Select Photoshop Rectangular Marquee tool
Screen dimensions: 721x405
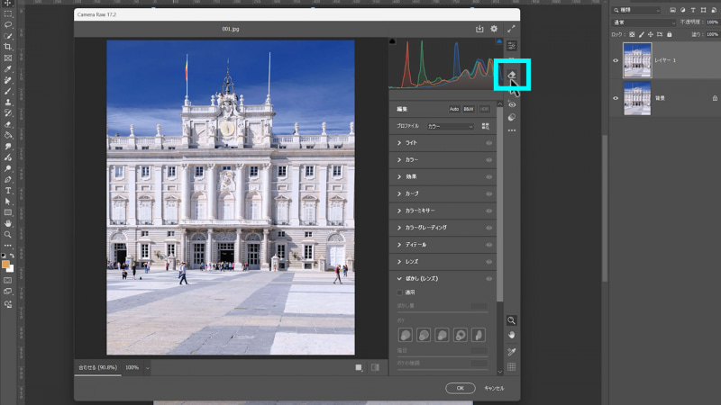[x=8, y=13]
